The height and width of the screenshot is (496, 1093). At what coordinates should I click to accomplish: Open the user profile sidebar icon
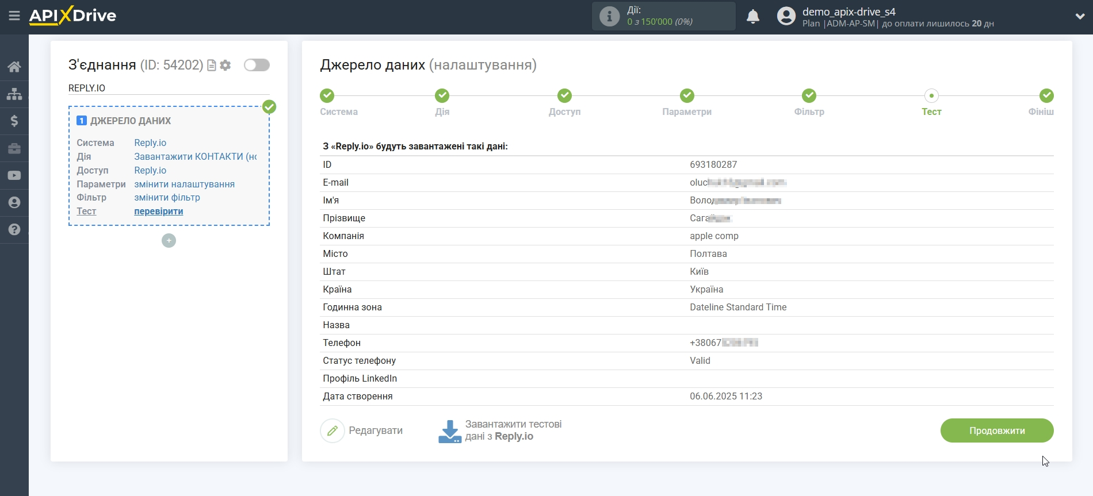(x=14, y=202)
